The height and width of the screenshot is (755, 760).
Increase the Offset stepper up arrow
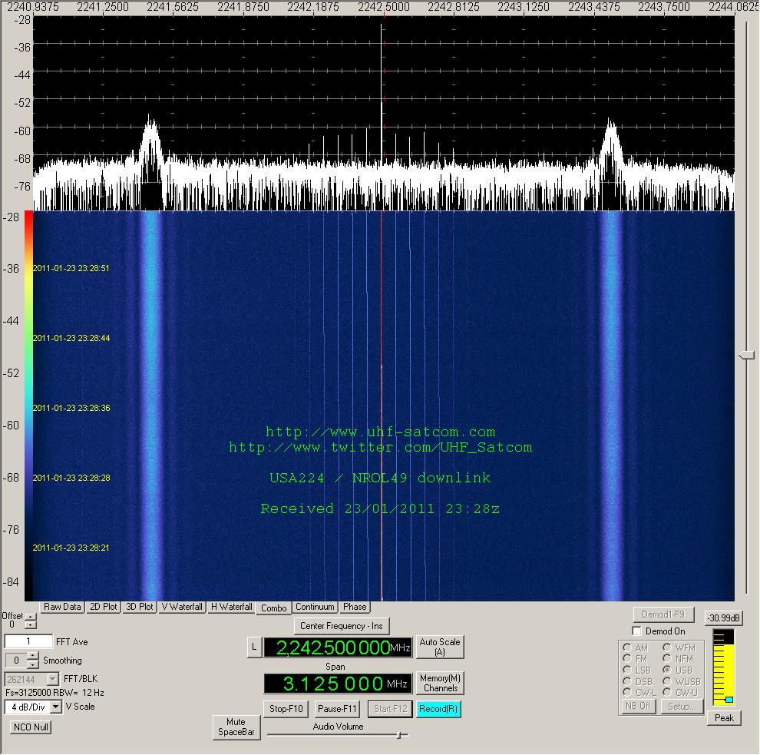31,616
